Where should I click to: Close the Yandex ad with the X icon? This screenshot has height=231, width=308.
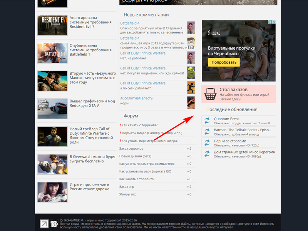click(x=274, y=22)
